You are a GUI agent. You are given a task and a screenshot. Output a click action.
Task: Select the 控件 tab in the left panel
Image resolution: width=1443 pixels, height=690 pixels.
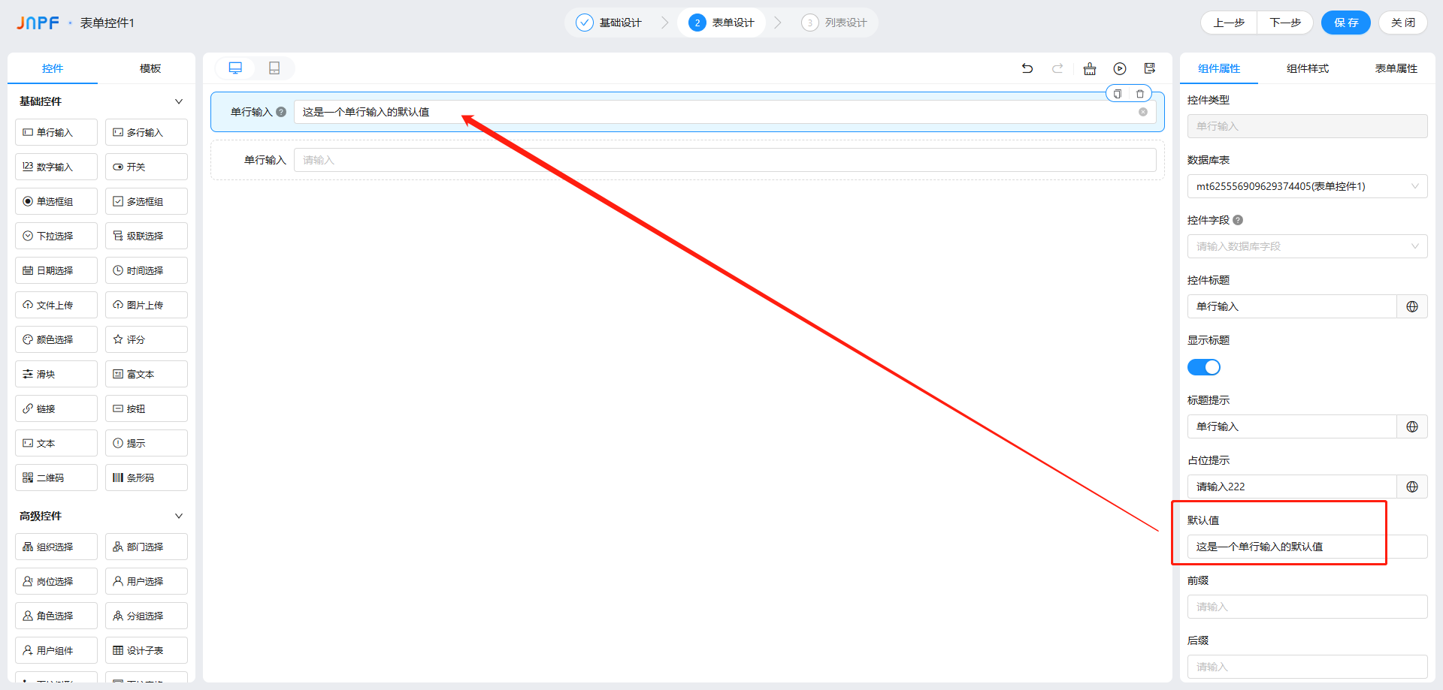(53, 68)
